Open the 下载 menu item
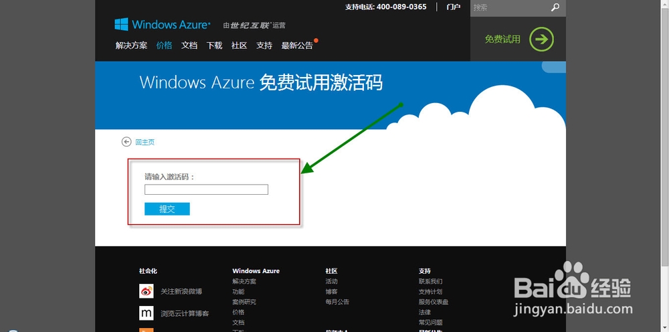 click(214, 46)
